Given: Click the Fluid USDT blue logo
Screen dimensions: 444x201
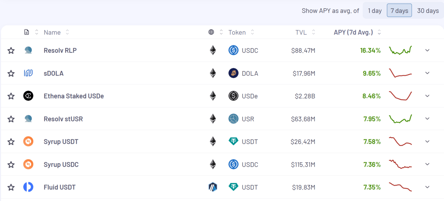Looking at the screenshot, I should coord(28,187).
